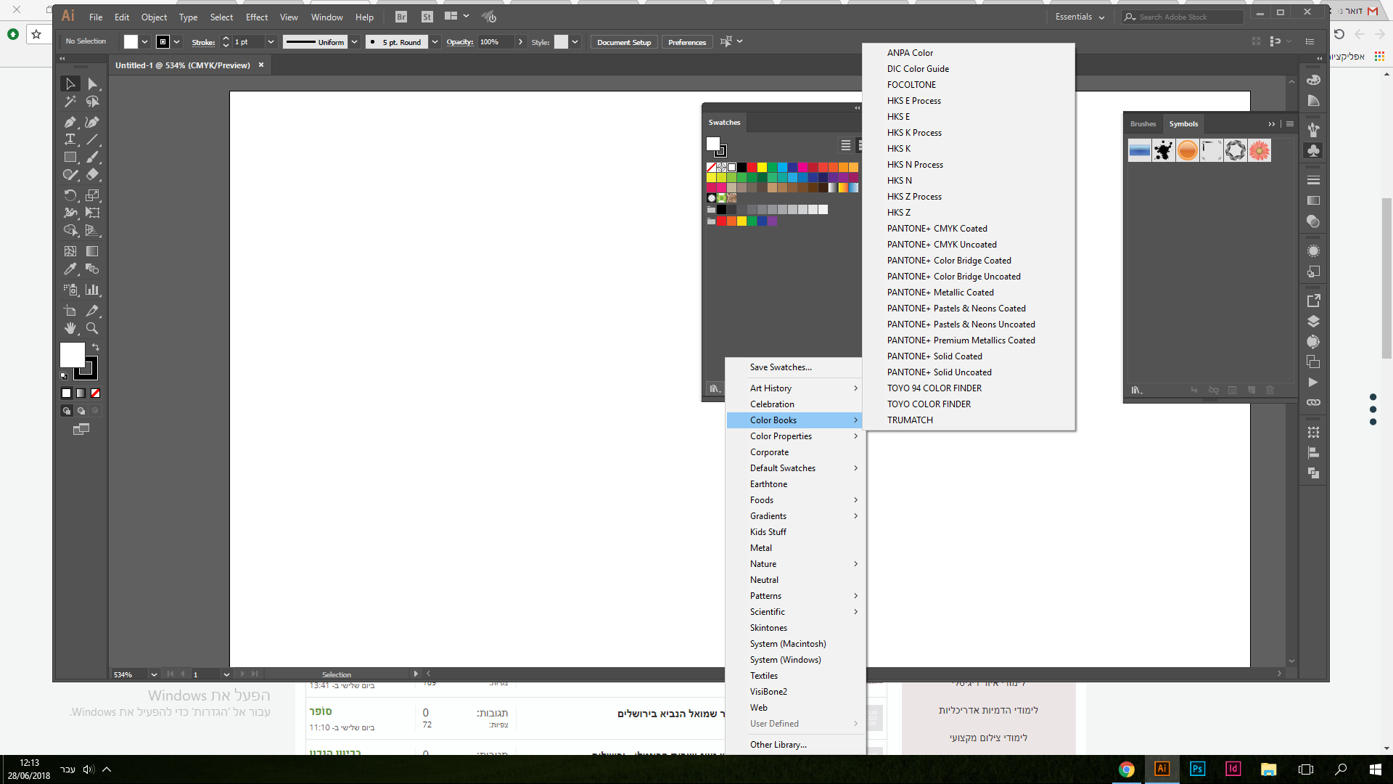
Task: Open the artboard navigation dropdown
Action: [226, 675]
